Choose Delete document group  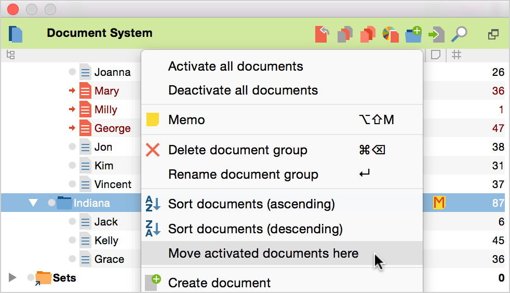click(x=238, y=150)
